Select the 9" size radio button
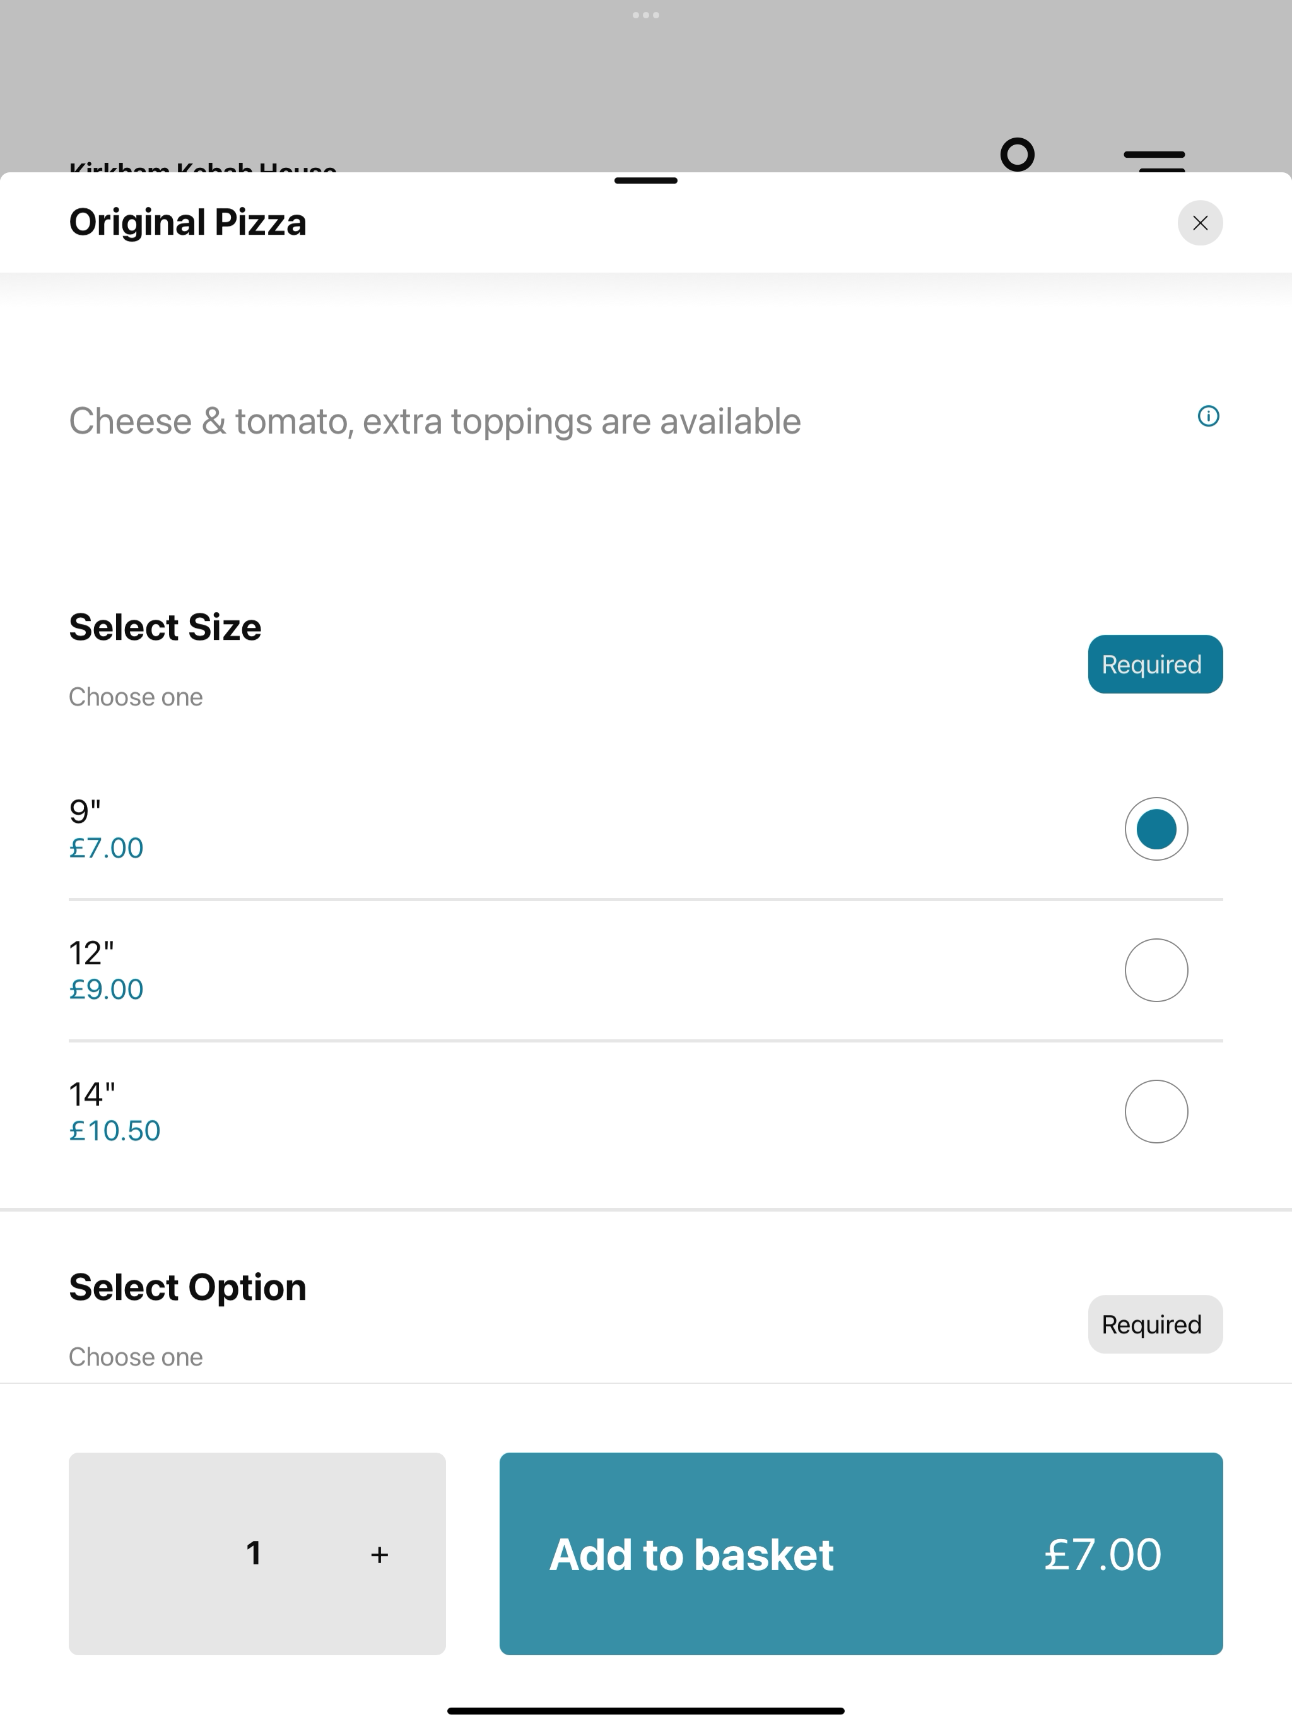Image resolution: width=1292 pixels, height=1724 pixels. point(1156,829)
